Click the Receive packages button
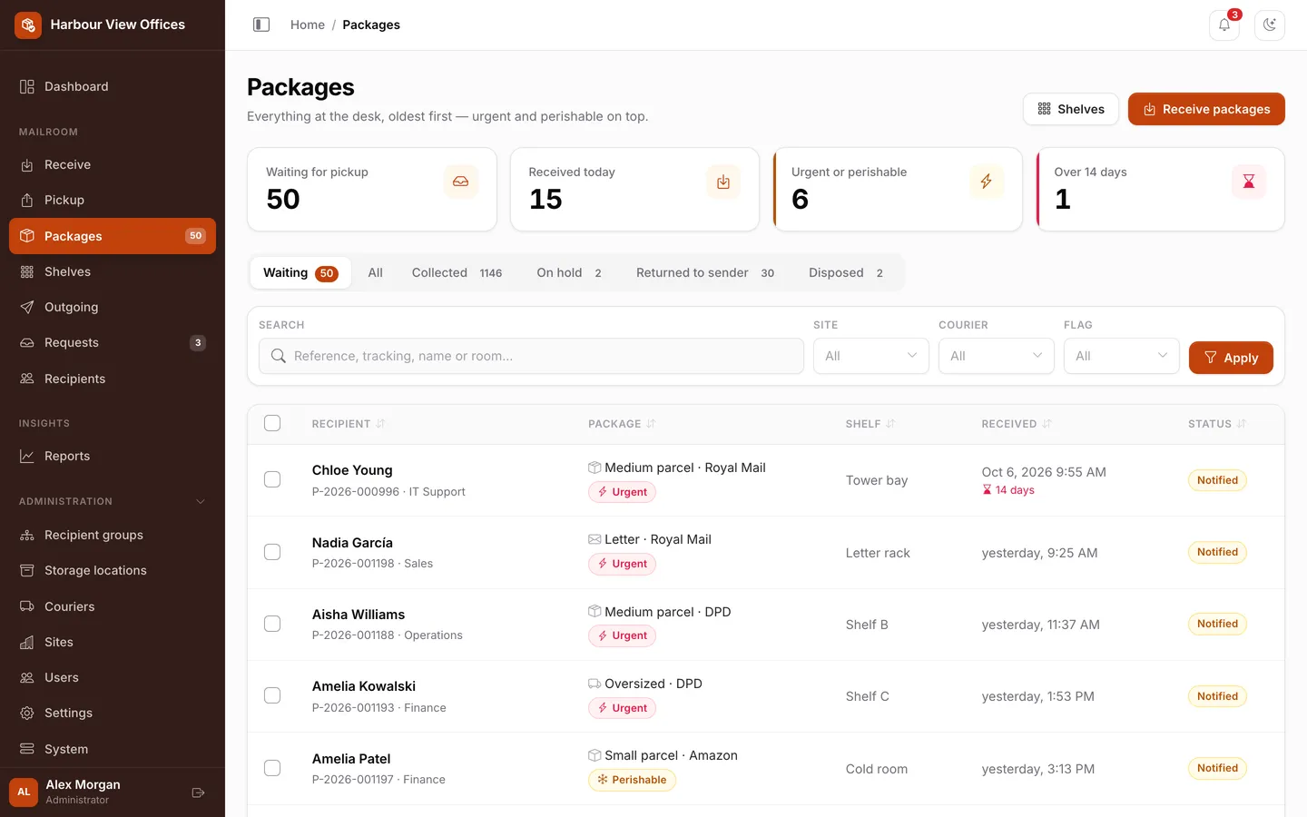The width and height of the screenshot is (1307, 817). pos(1206,109)
